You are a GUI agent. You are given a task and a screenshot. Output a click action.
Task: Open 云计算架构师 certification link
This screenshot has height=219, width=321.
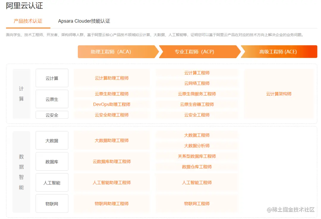(279, 94)
